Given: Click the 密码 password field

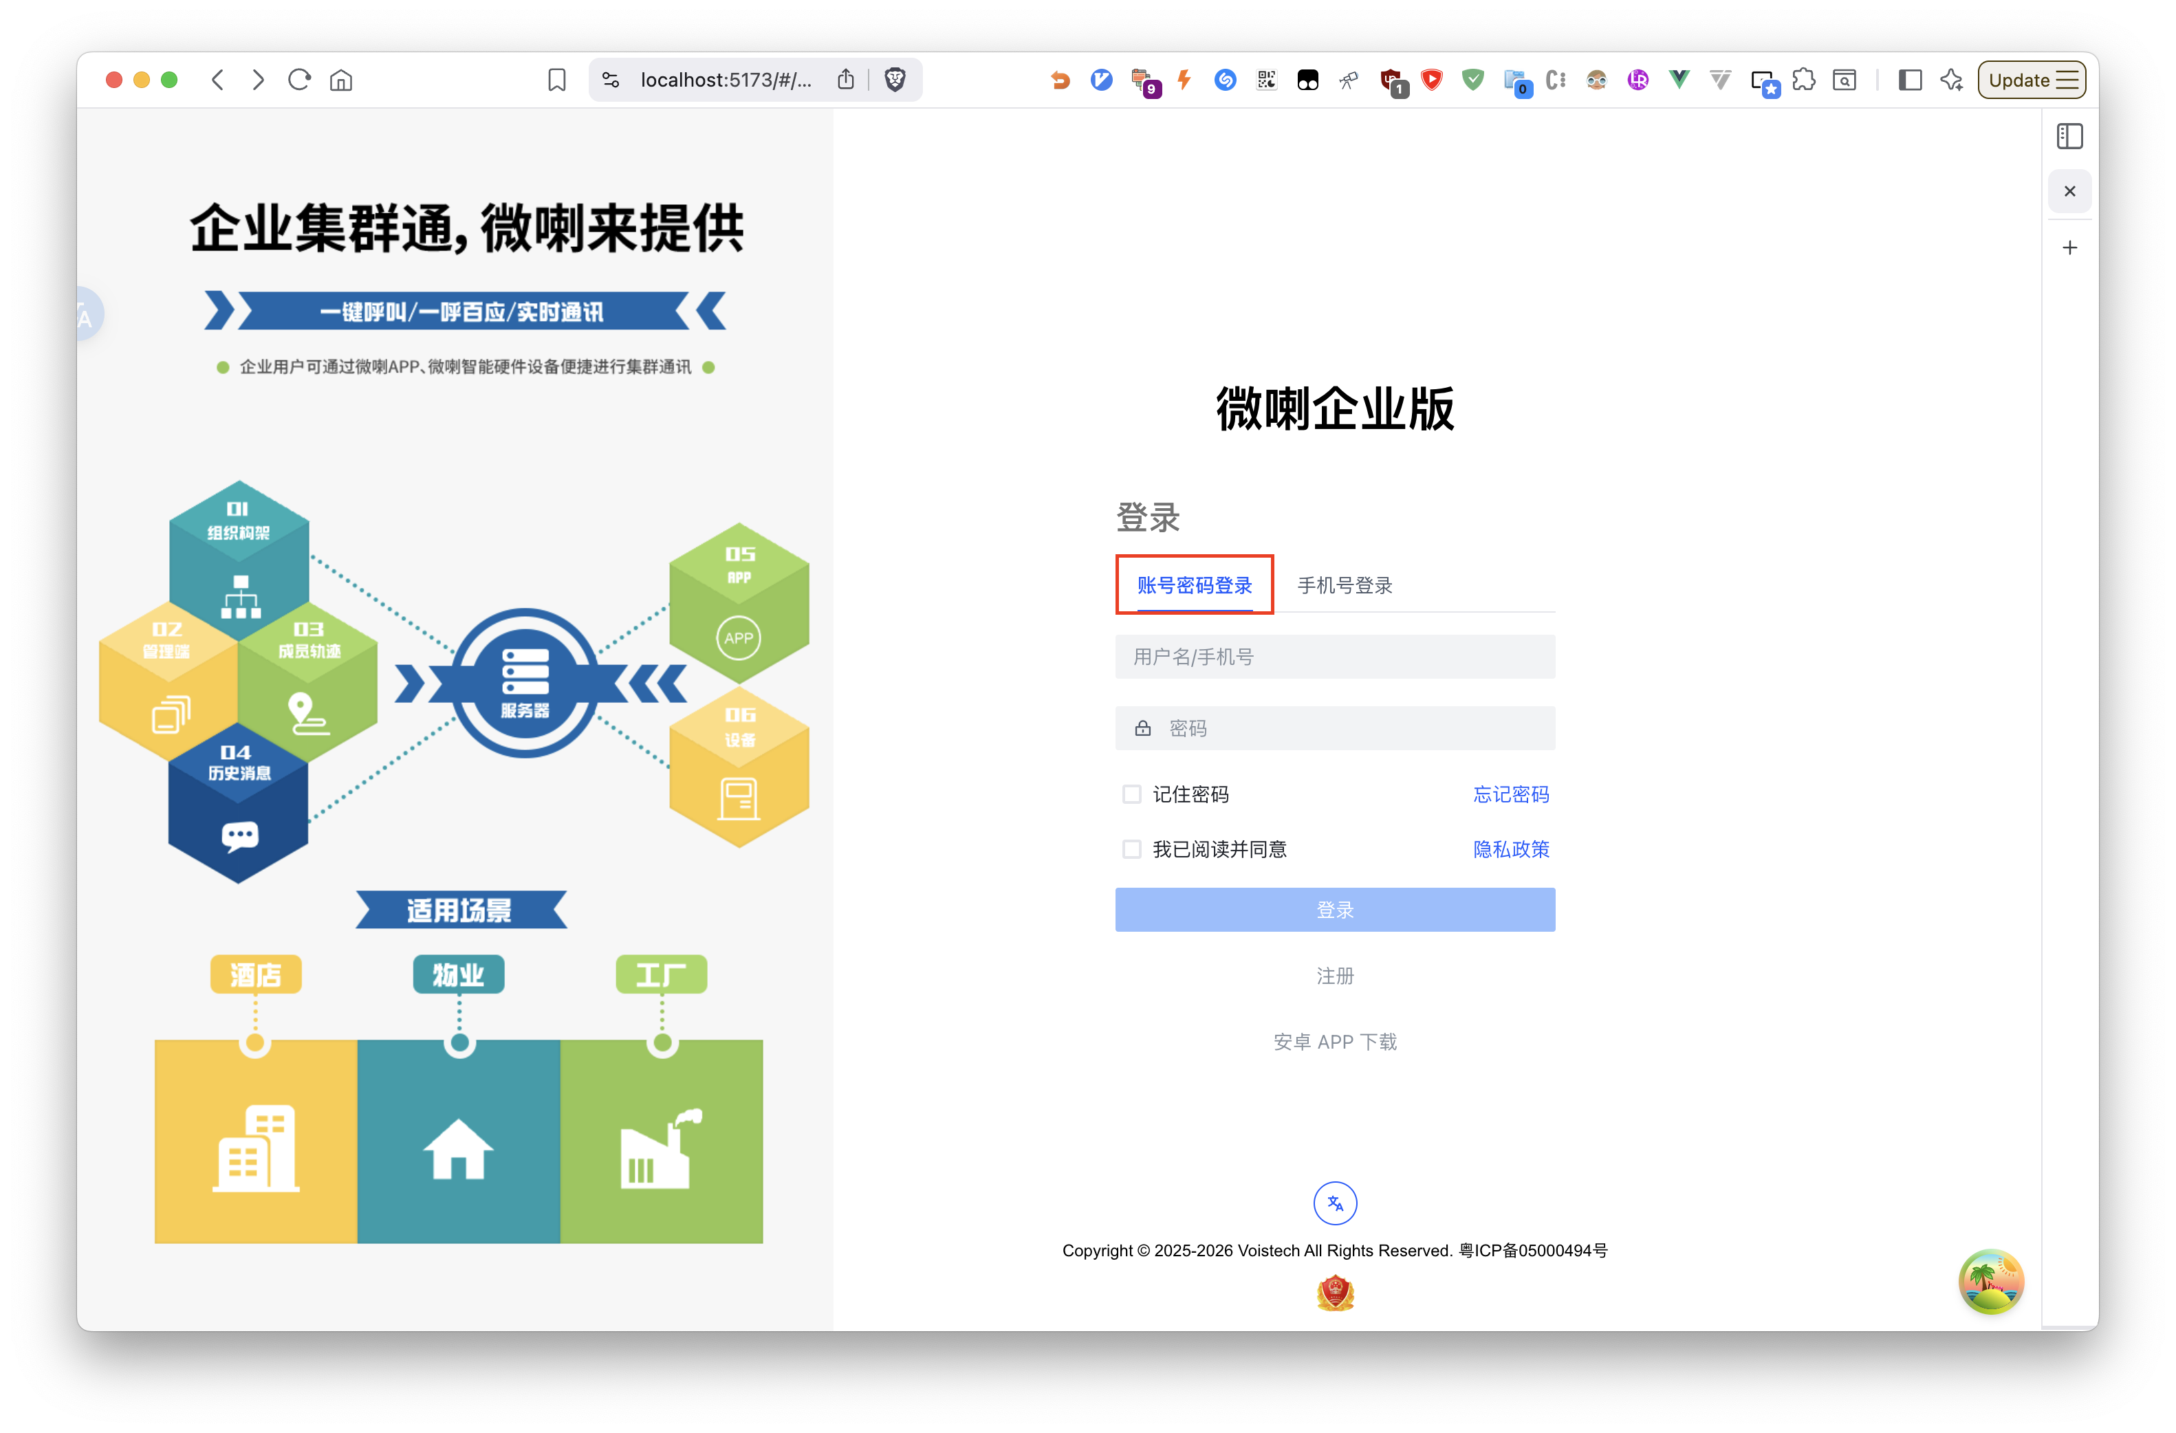Looking at the screenshot, I should 1335,728.
